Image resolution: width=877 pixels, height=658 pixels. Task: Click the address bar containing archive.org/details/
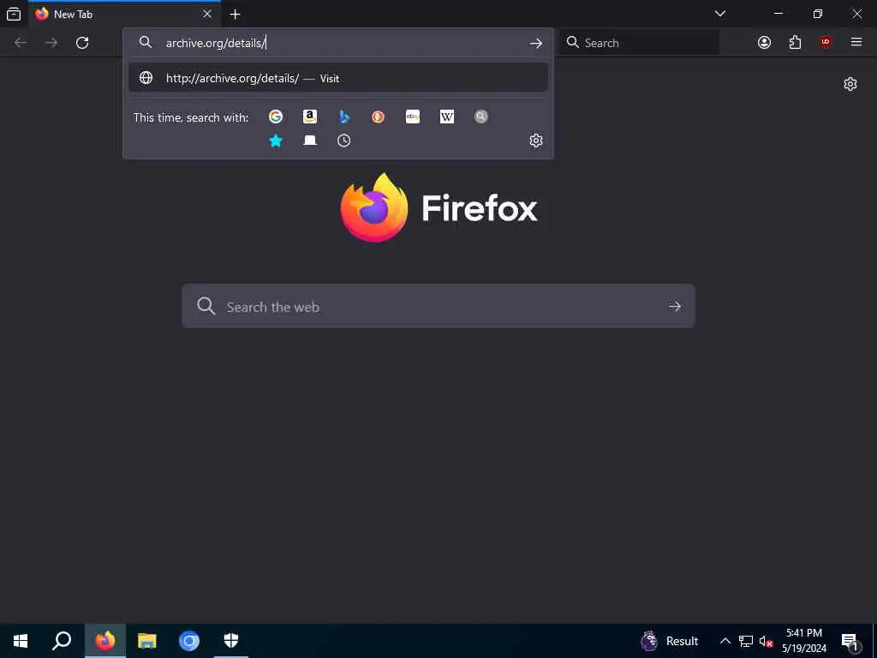(337, 43)
